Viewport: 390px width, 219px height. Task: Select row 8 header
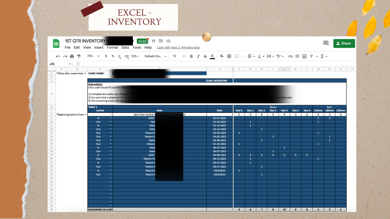click(x=52, y=114)
